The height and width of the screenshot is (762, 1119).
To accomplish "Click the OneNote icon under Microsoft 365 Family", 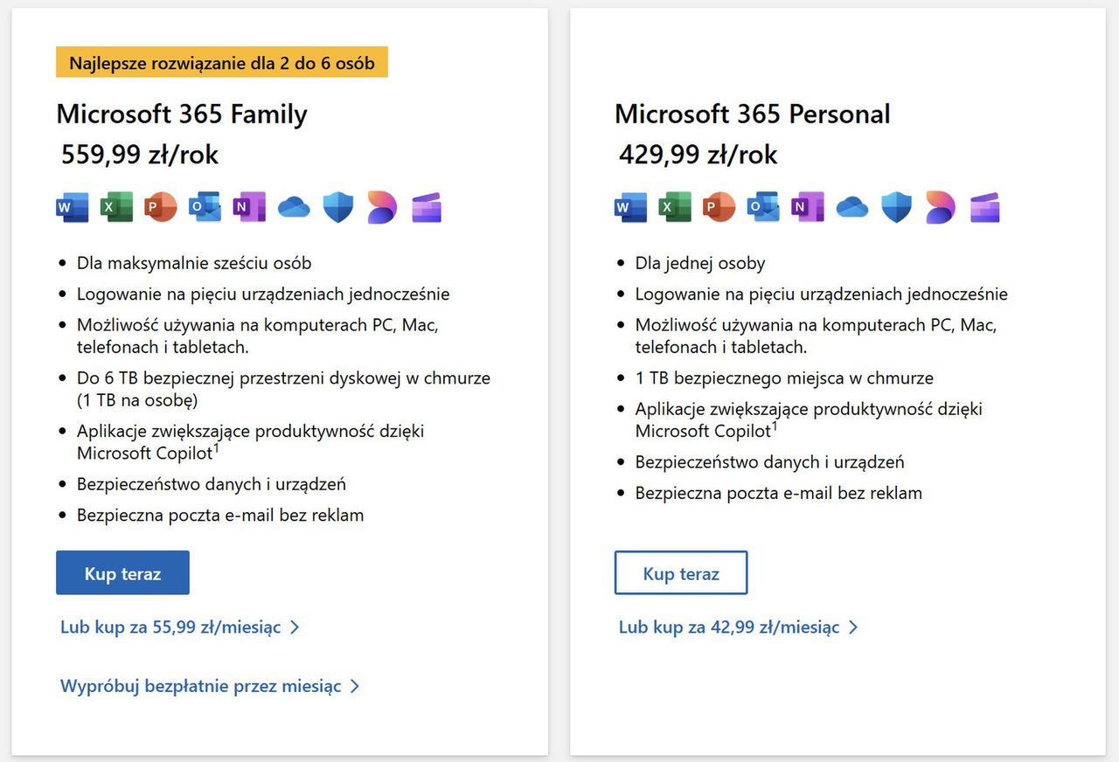I will [249, 207].
